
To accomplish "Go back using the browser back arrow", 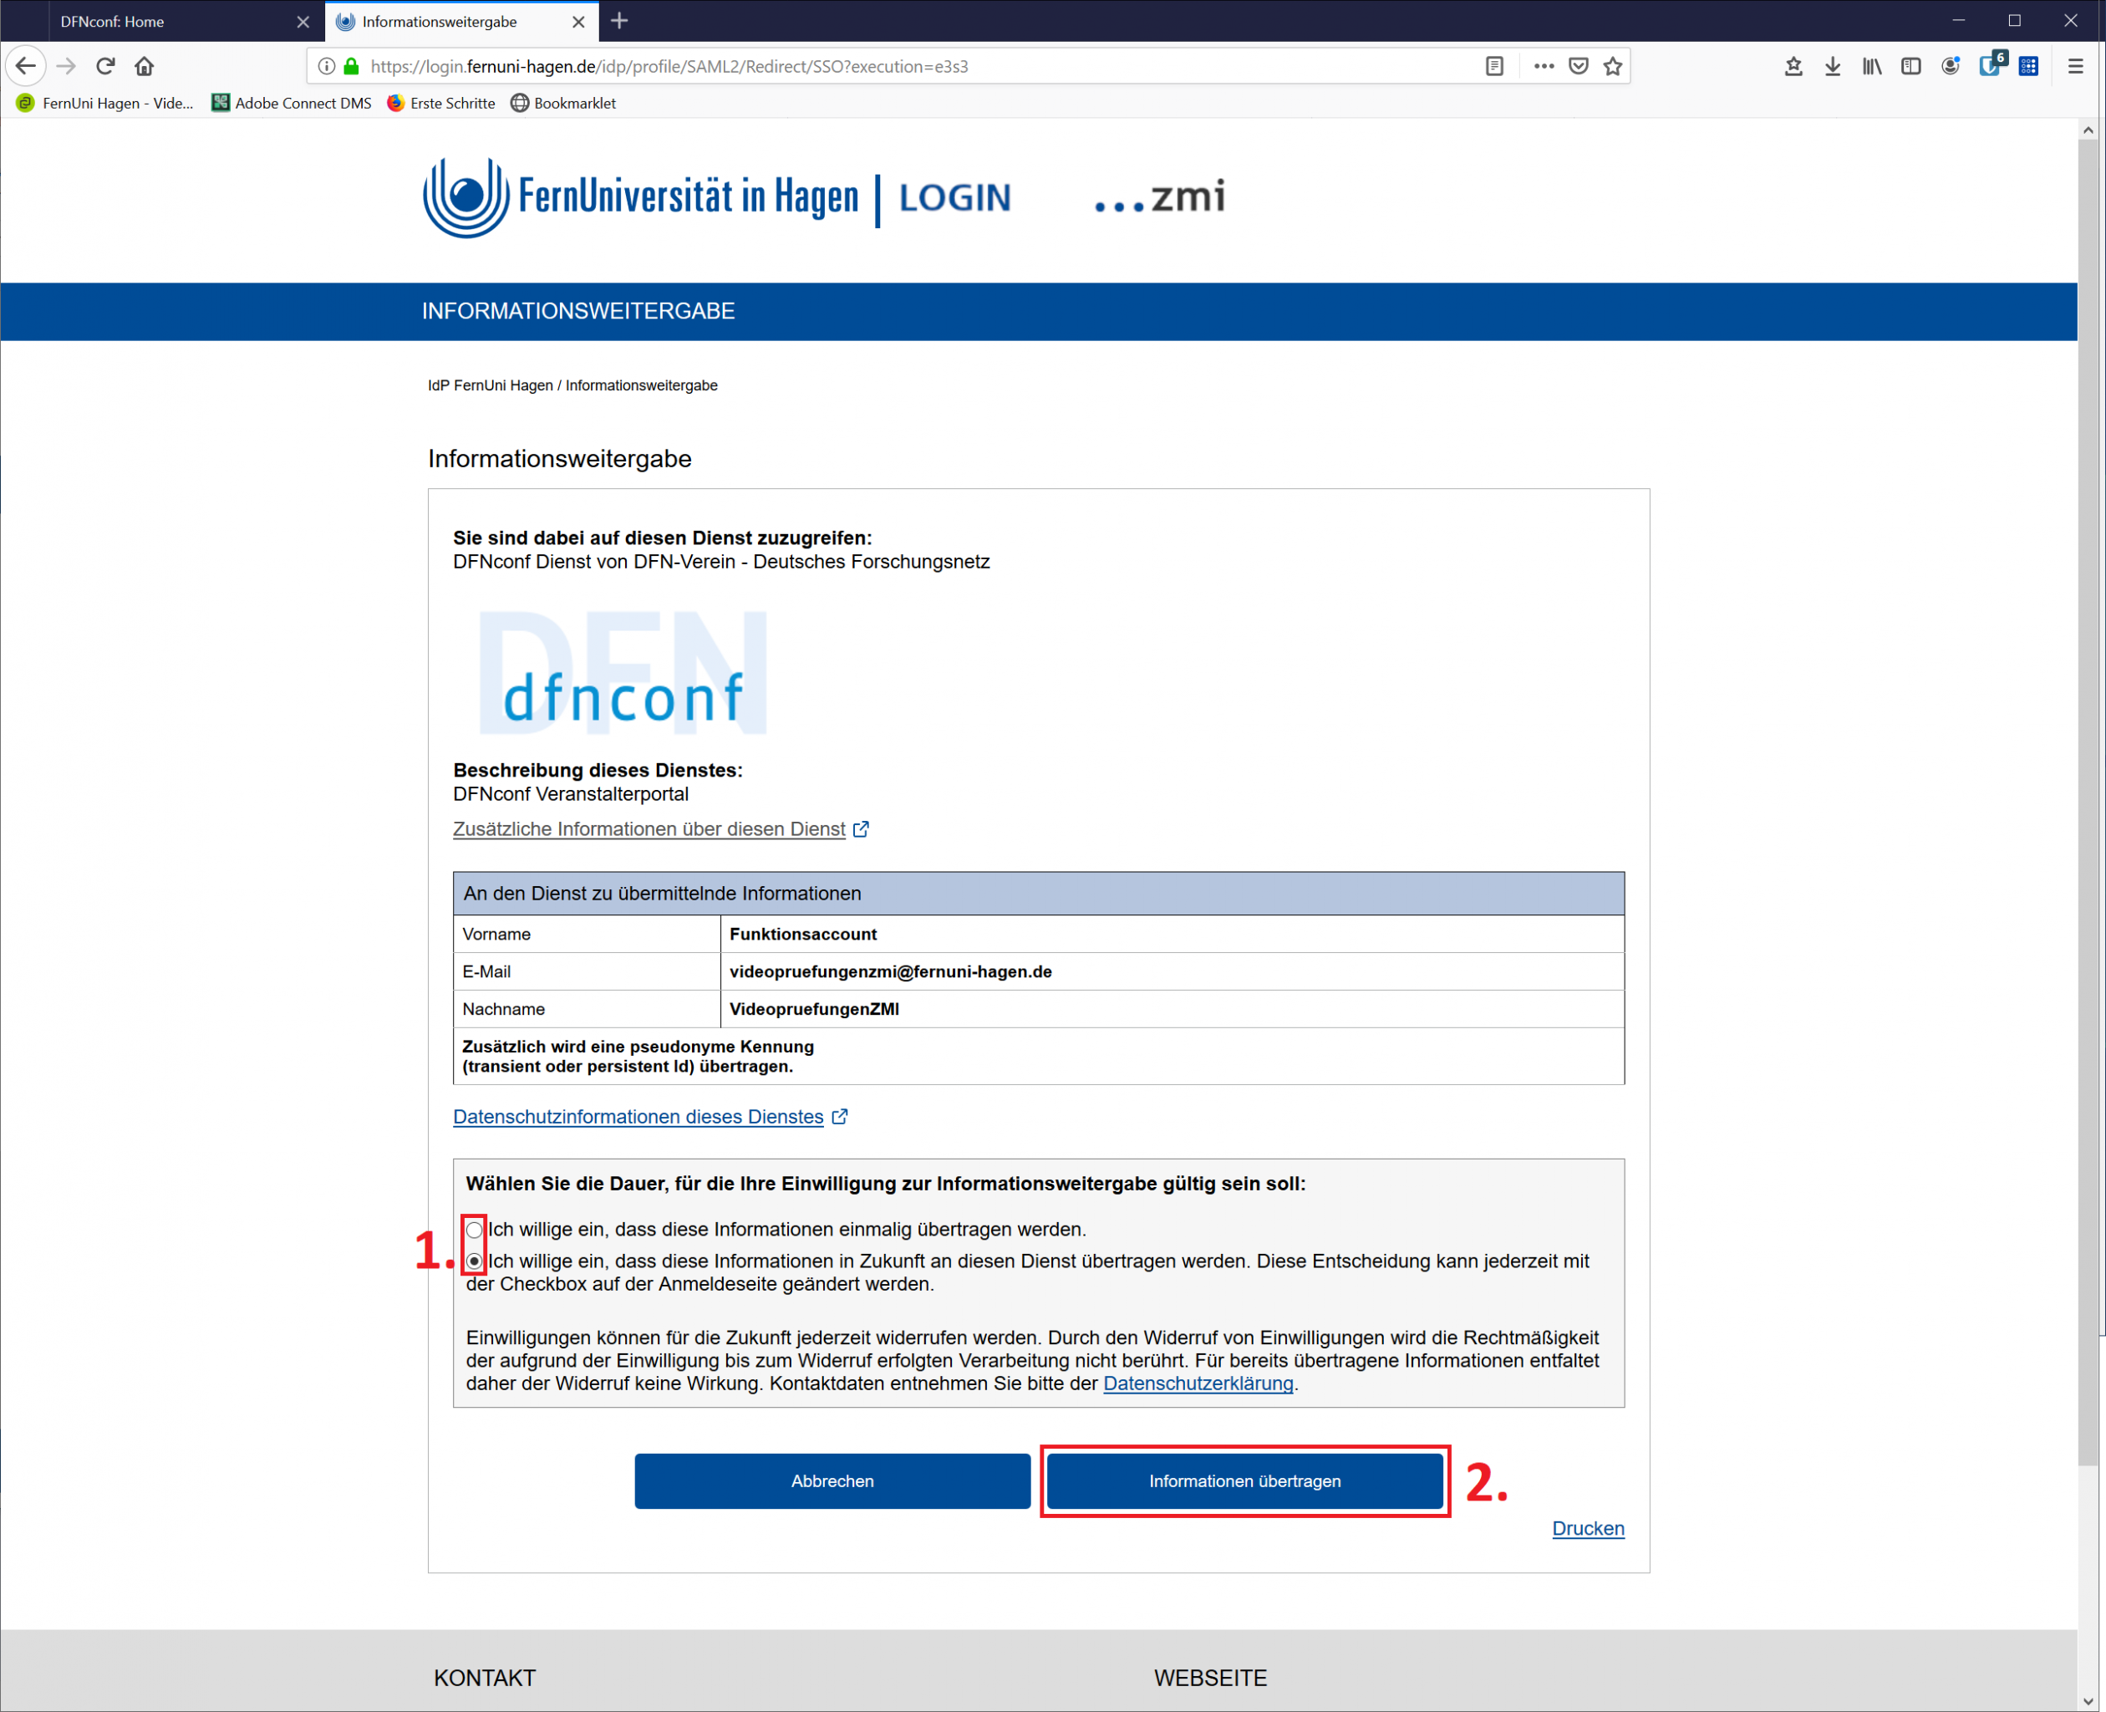I will (26, 66).
